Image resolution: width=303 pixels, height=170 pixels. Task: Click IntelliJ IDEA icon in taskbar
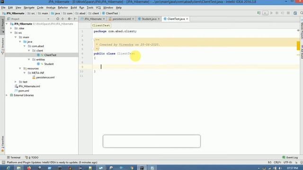pos(142,168)
